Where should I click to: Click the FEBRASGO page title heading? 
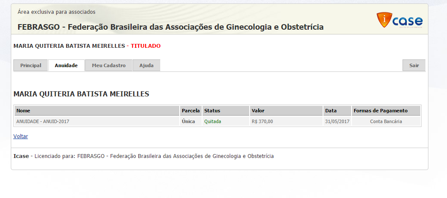click(170, 27)
